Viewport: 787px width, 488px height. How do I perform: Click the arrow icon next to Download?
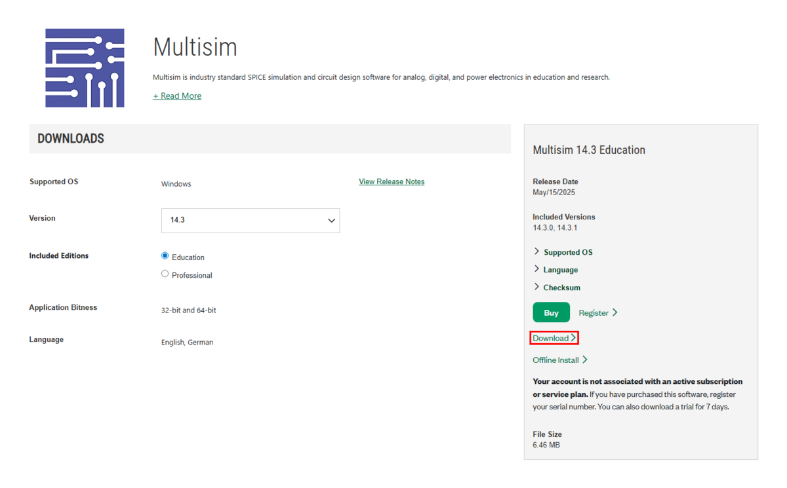coord(573,338)
